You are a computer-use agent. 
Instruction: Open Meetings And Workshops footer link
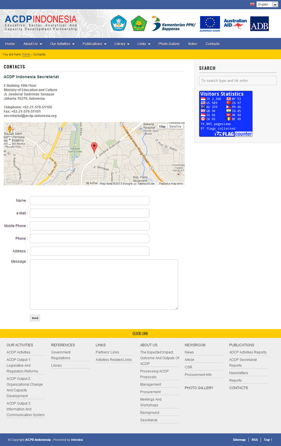pyautogui.click(x=151, y=402)
